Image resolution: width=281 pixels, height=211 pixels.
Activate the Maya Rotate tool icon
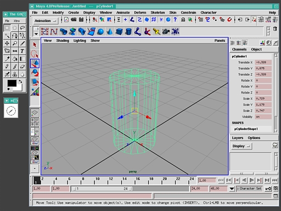(x=35, y=73)
